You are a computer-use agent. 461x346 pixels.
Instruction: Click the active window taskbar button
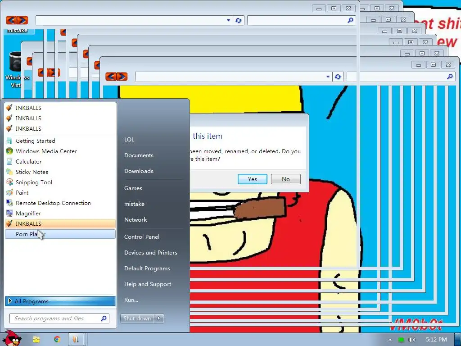tap(76, 340)
